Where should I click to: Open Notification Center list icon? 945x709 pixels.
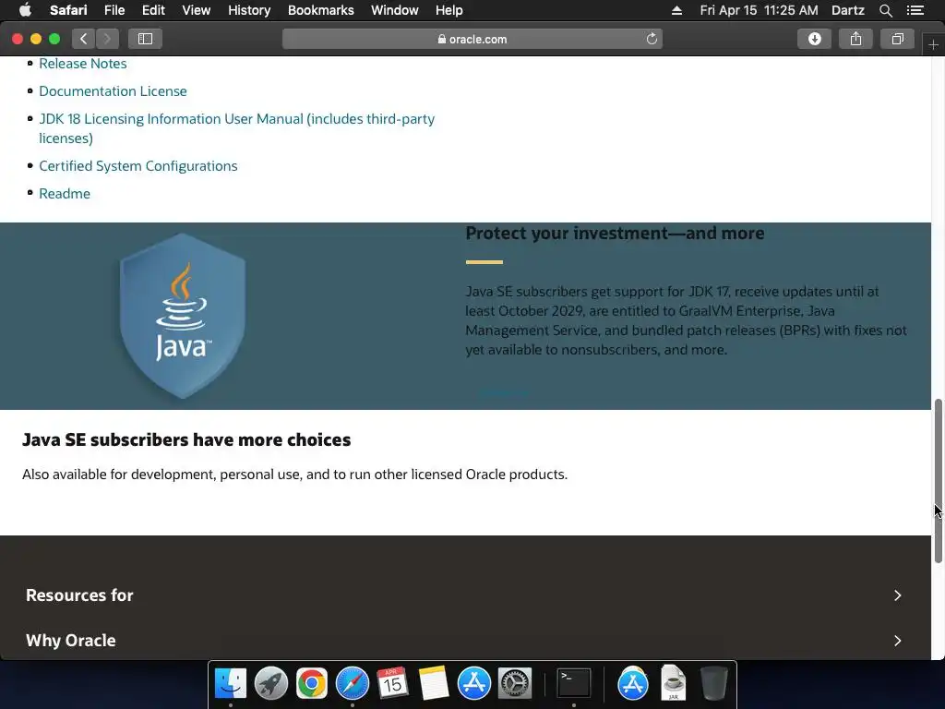click(915, 10)
